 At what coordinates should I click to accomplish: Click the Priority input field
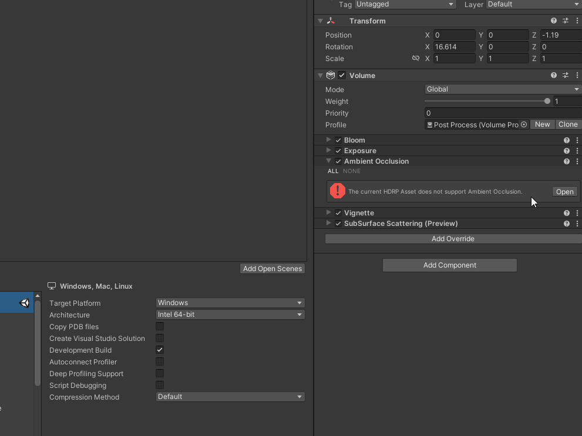502,113
